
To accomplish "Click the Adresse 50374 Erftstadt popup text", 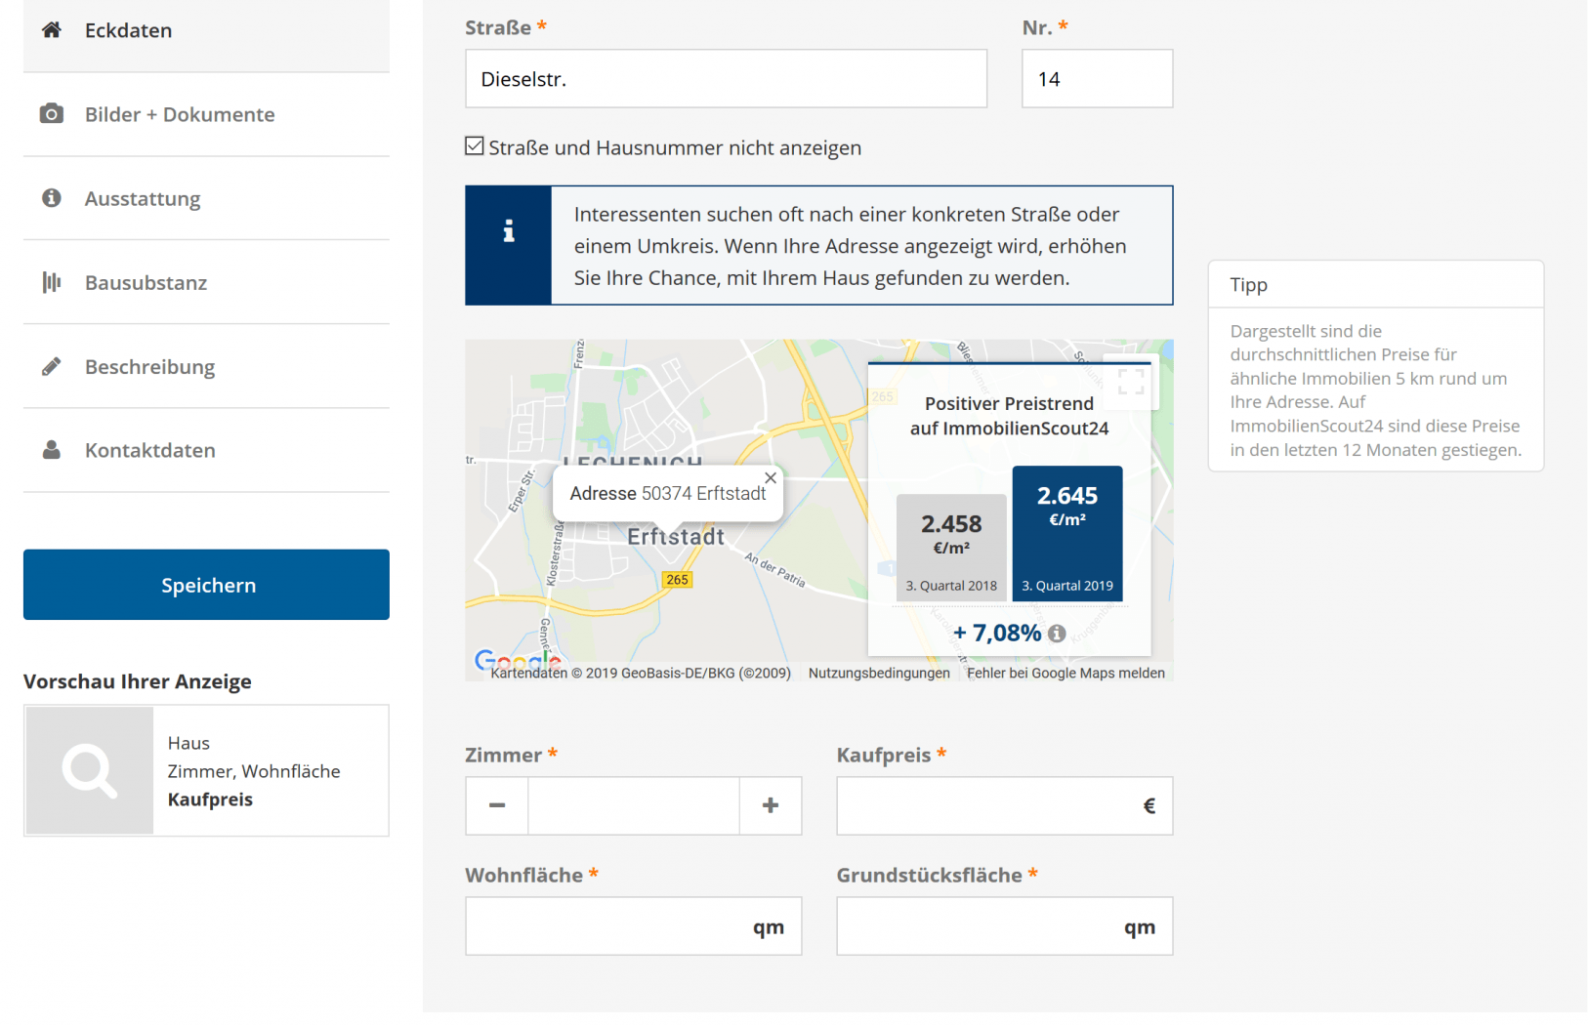I will tap(668, 494).
